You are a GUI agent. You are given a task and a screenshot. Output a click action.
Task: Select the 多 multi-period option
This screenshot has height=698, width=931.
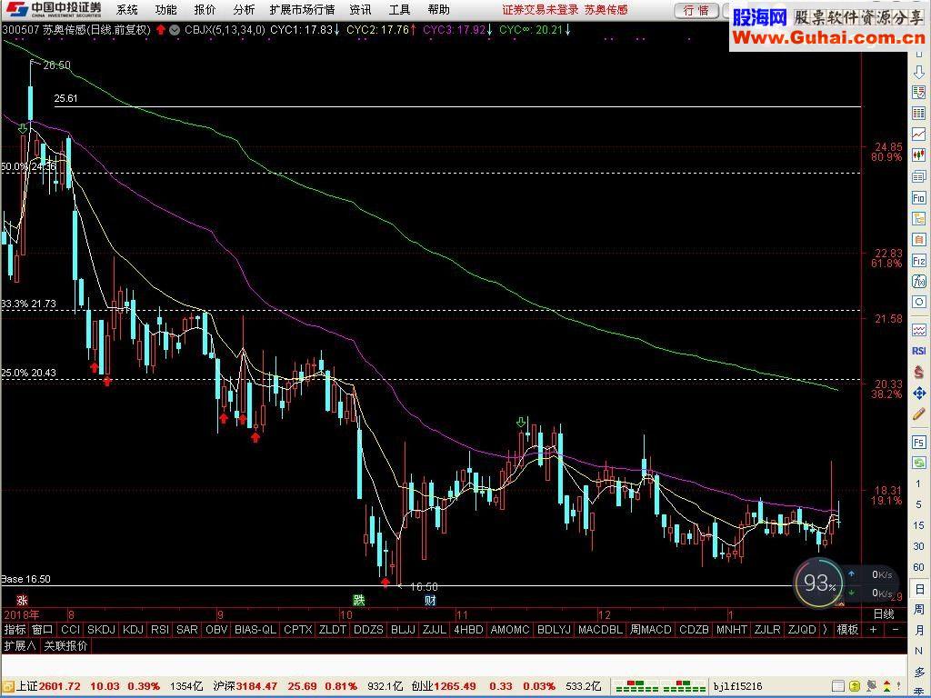919,672
